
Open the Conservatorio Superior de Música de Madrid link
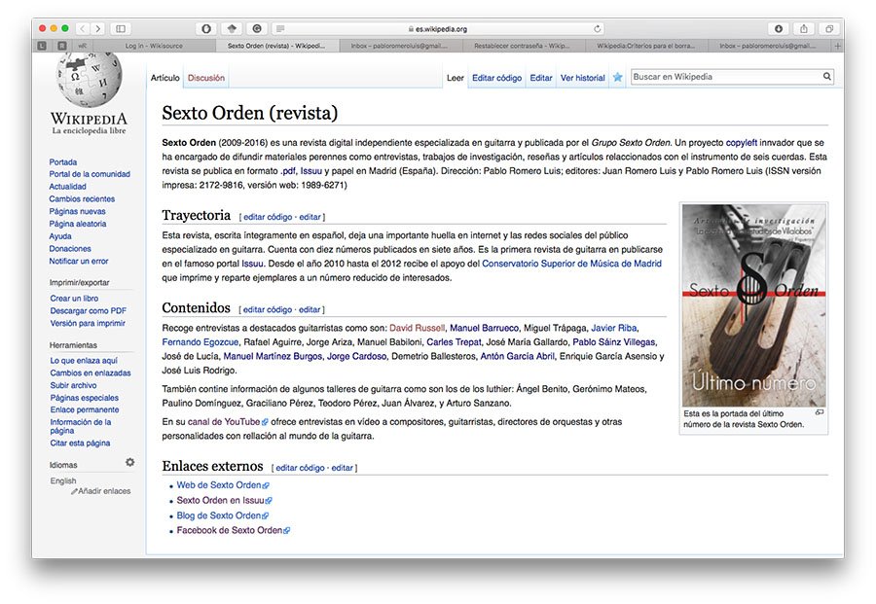click(571, 264)
